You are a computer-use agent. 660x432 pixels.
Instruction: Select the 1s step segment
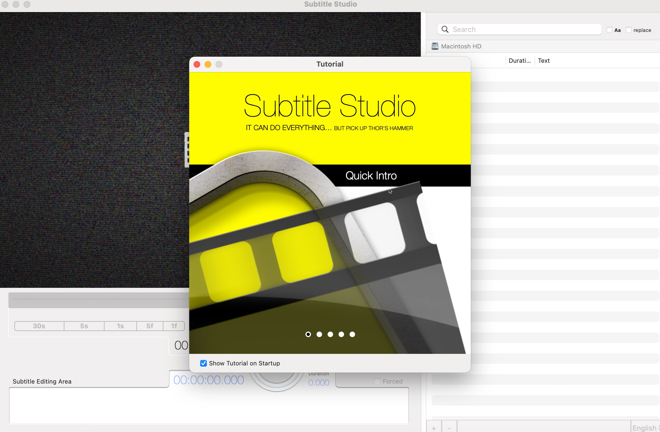[120, 326]
